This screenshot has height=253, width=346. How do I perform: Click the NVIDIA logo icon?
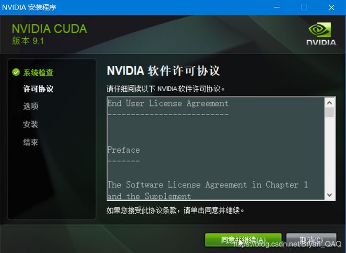(x=321, y=33)
